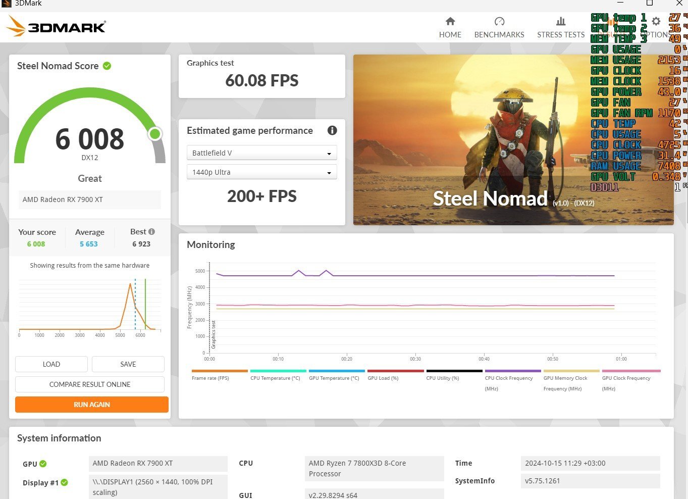
Task: Click the SAVE button
Action: tap(128, 364)
